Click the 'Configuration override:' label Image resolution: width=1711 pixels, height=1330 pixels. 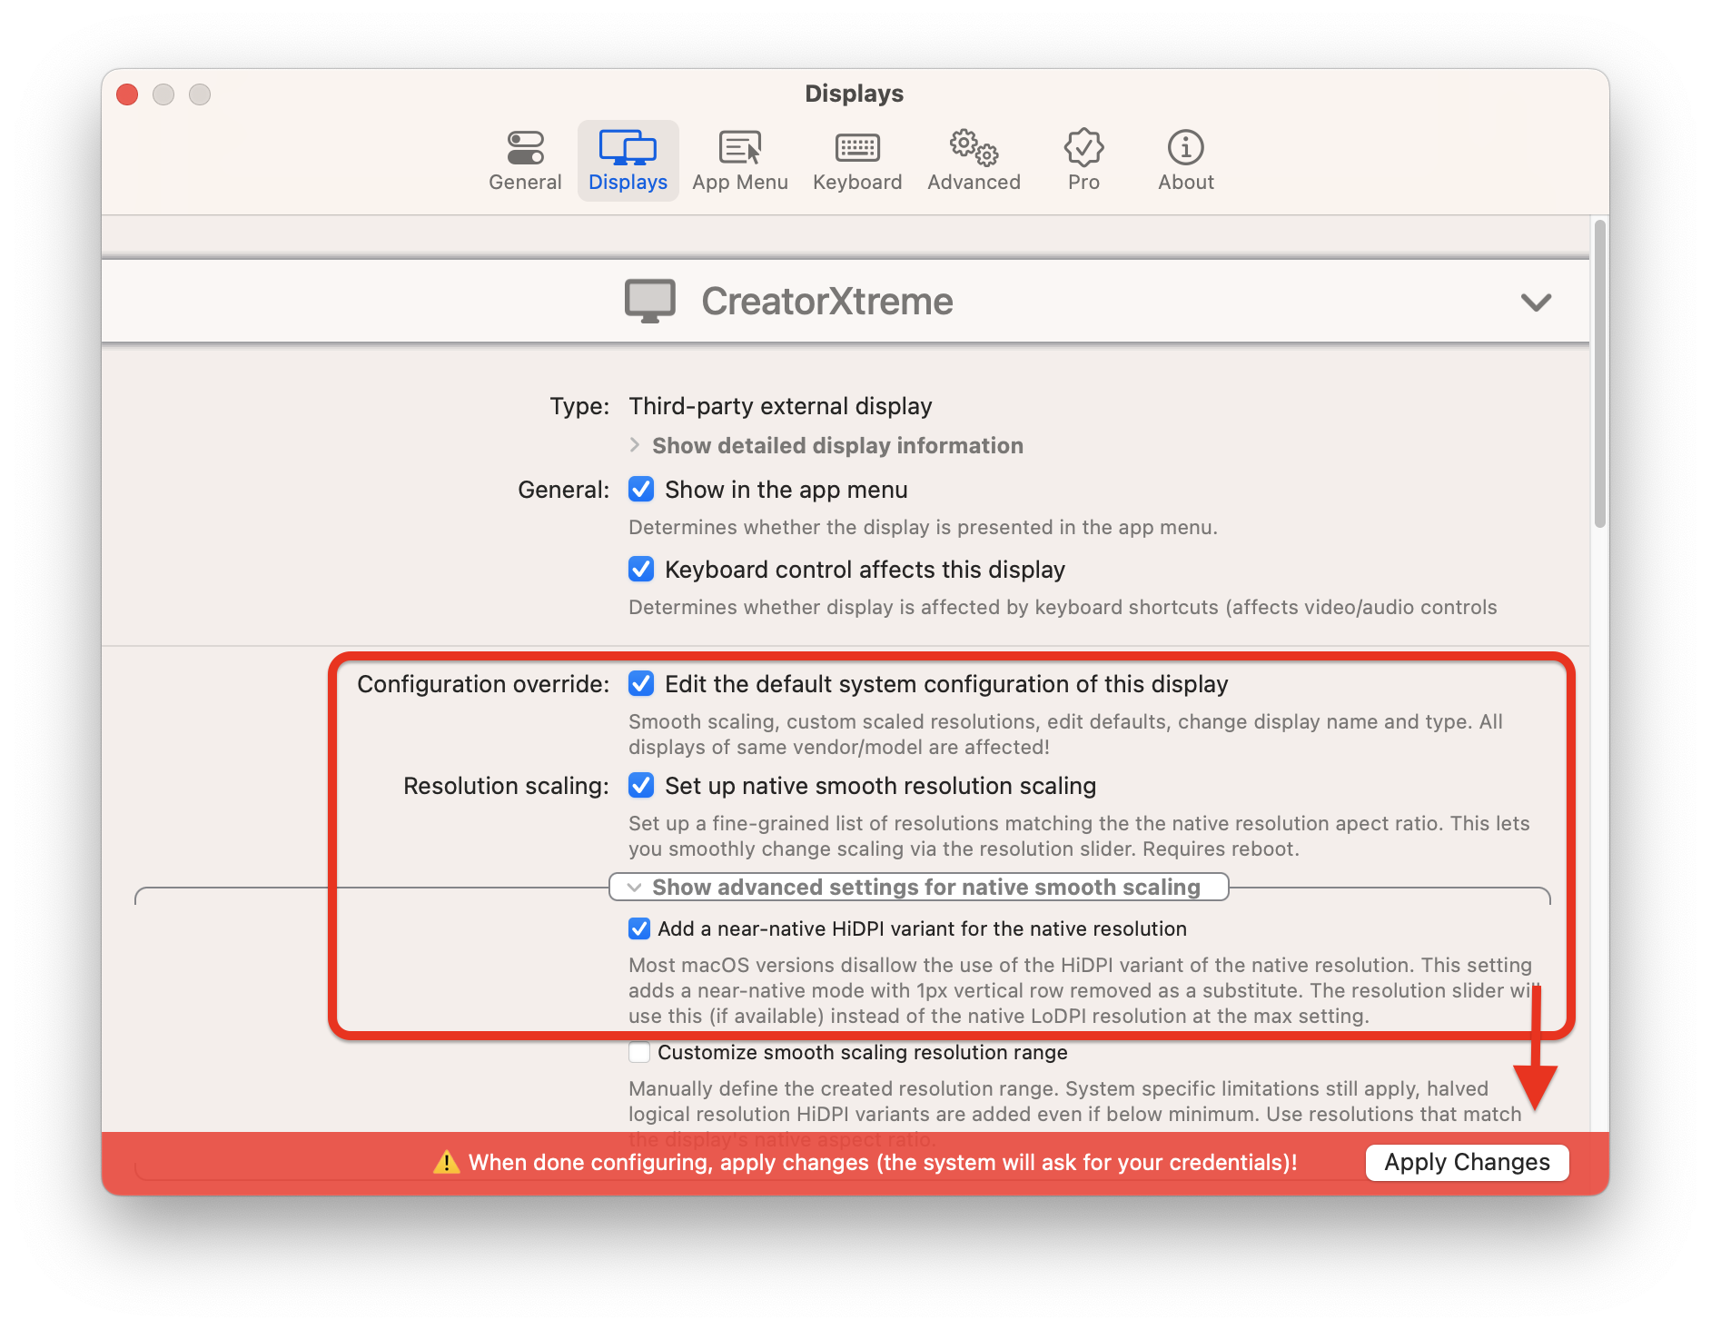(x=483, y=684)
